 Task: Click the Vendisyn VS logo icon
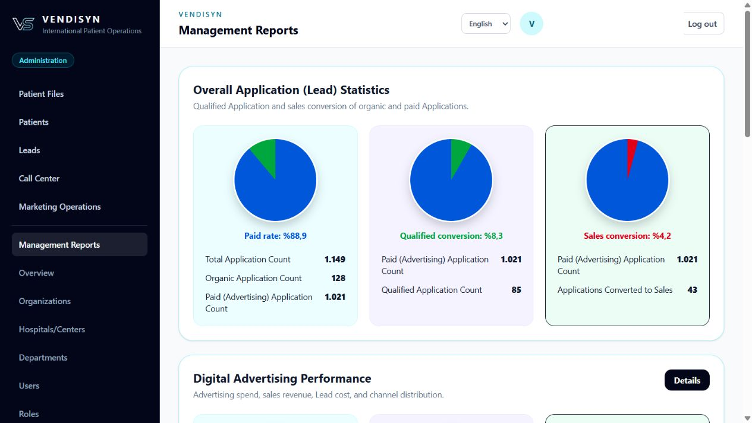pos(23,24)
